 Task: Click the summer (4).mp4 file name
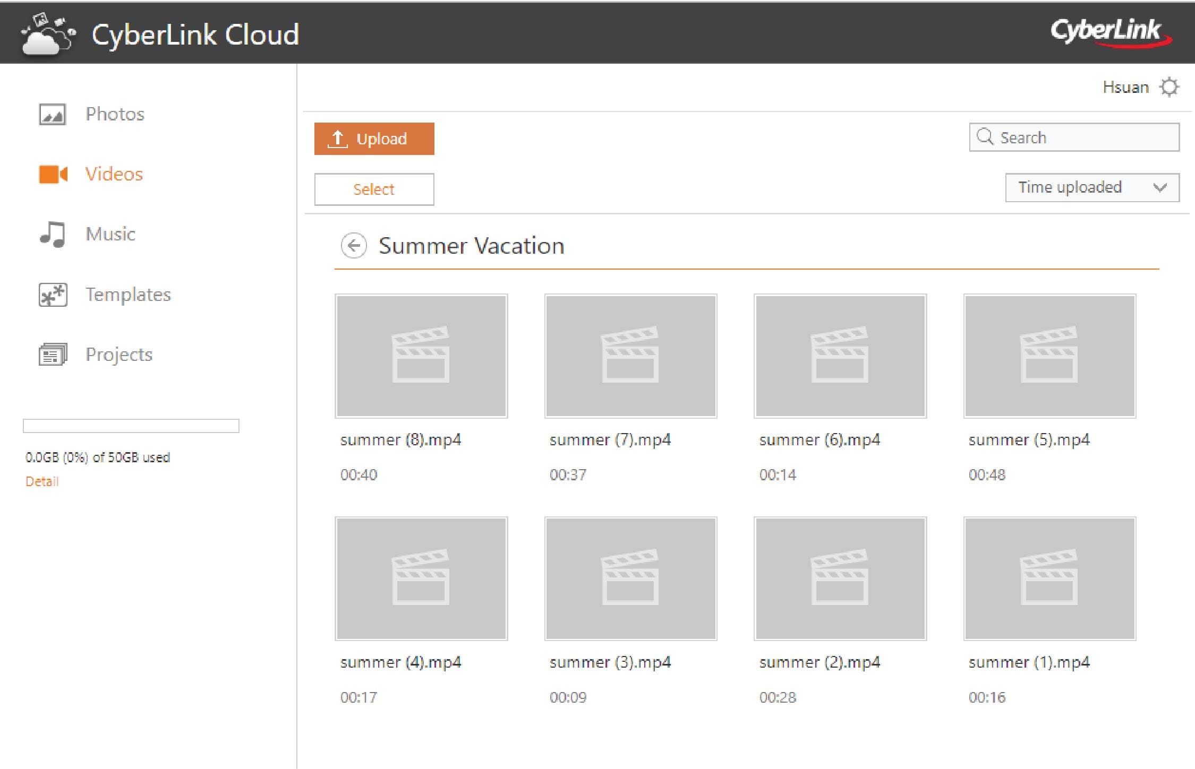401,662
